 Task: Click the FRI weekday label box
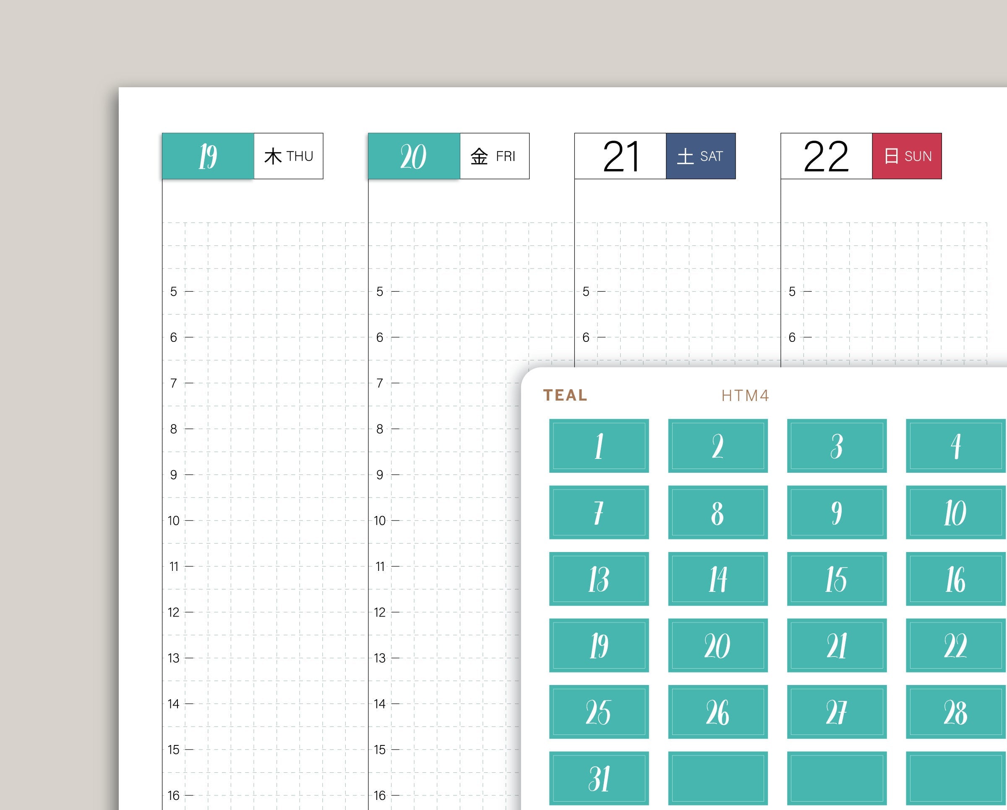point(494,156)
